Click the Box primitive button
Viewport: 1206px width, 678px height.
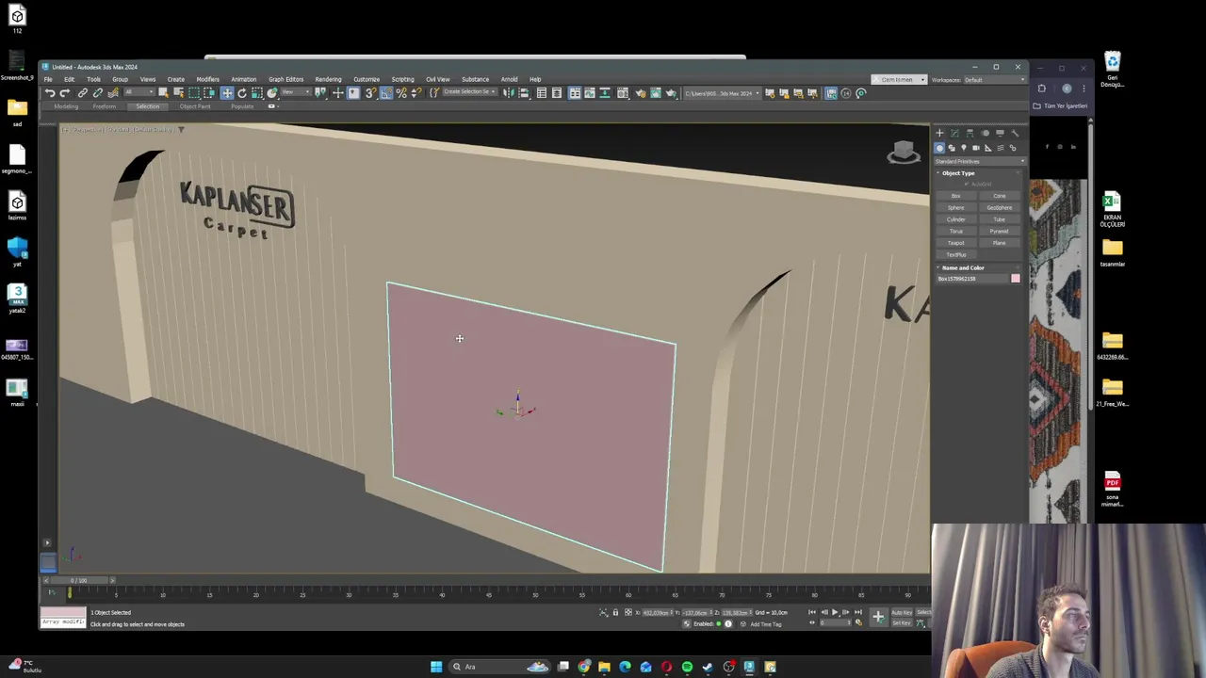click(x=956, y=196)
